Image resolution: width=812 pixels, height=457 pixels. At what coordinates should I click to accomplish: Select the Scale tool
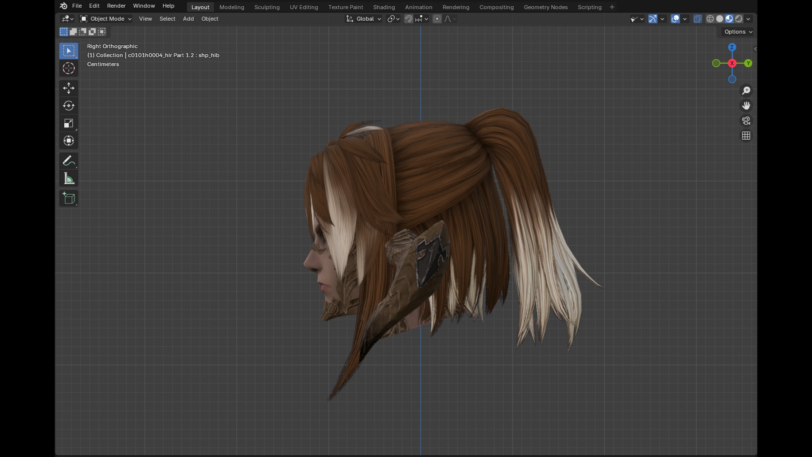[x=69, y=123]
